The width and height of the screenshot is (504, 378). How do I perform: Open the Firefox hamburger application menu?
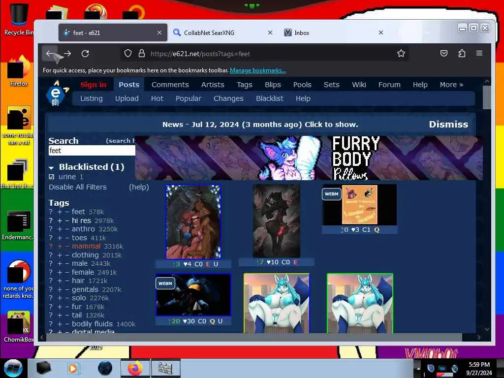(x=479, y=53)
